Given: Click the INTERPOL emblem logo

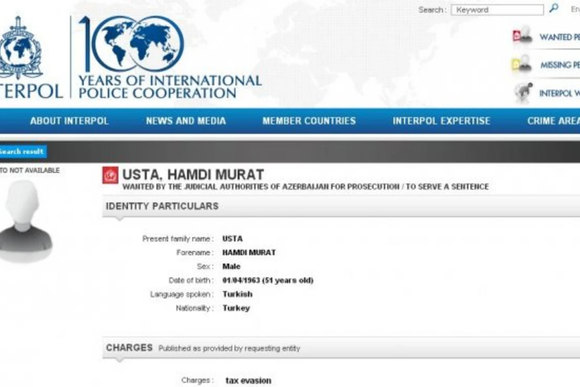Looking at the screenshot, I should click(x=21, y=48).
